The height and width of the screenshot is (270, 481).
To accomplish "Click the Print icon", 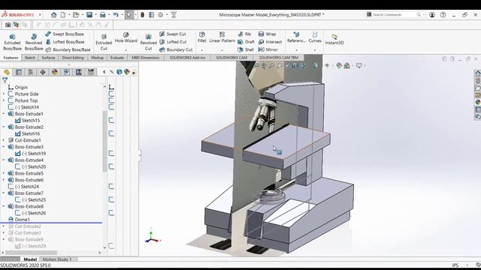I will 102,15.
